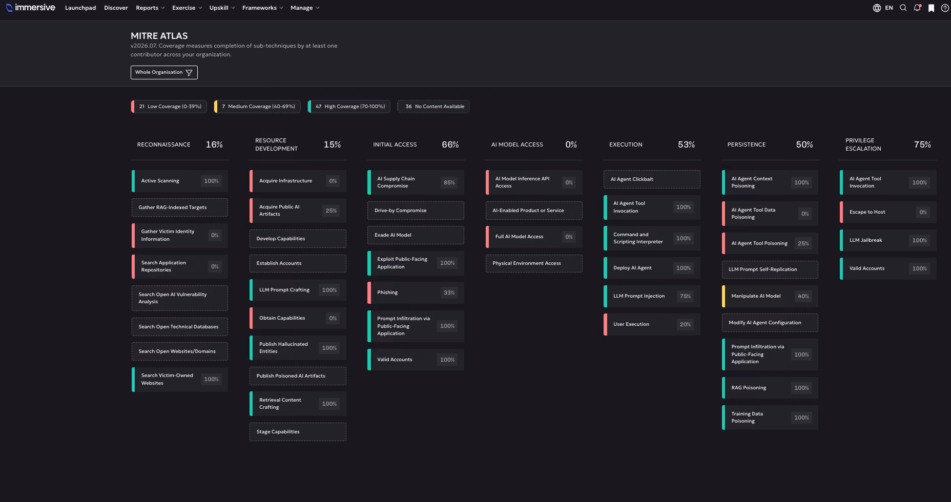Image resolution: width=951 pixels, height=502 pixels.
Task: Open Exploit Public-Facing Application card
Action: click(416, 263)
